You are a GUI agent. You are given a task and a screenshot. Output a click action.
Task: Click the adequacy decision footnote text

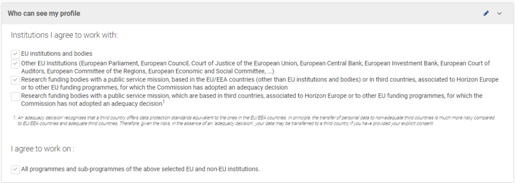[256, 121]
